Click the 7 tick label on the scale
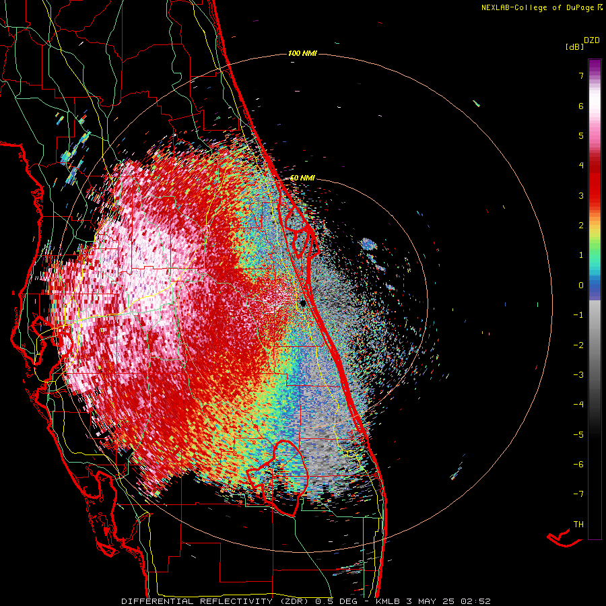The width and height of the screenshot is (606, 606). [x=581, y=75]
